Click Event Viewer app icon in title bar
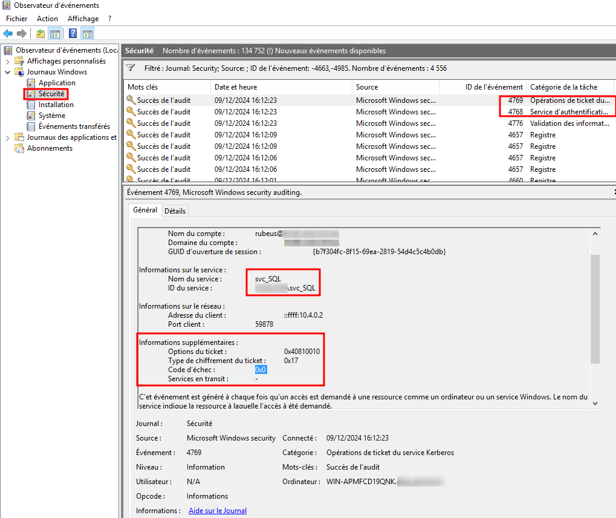Screen dimensions: 616x518 pos(6,5)
